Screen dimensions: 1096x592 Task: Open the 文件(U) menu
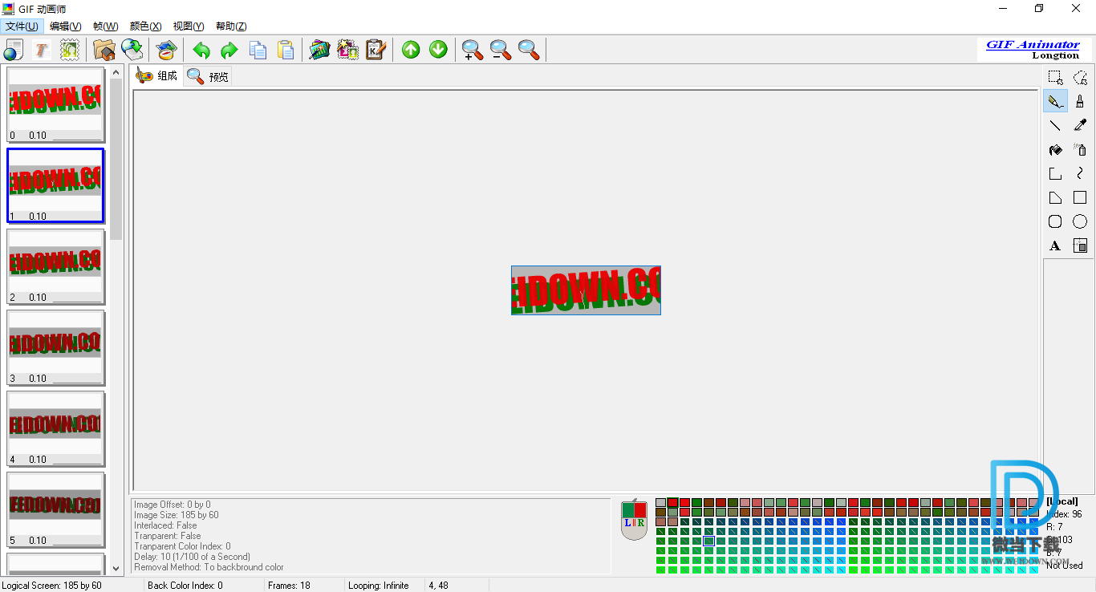tap(22, 26)
